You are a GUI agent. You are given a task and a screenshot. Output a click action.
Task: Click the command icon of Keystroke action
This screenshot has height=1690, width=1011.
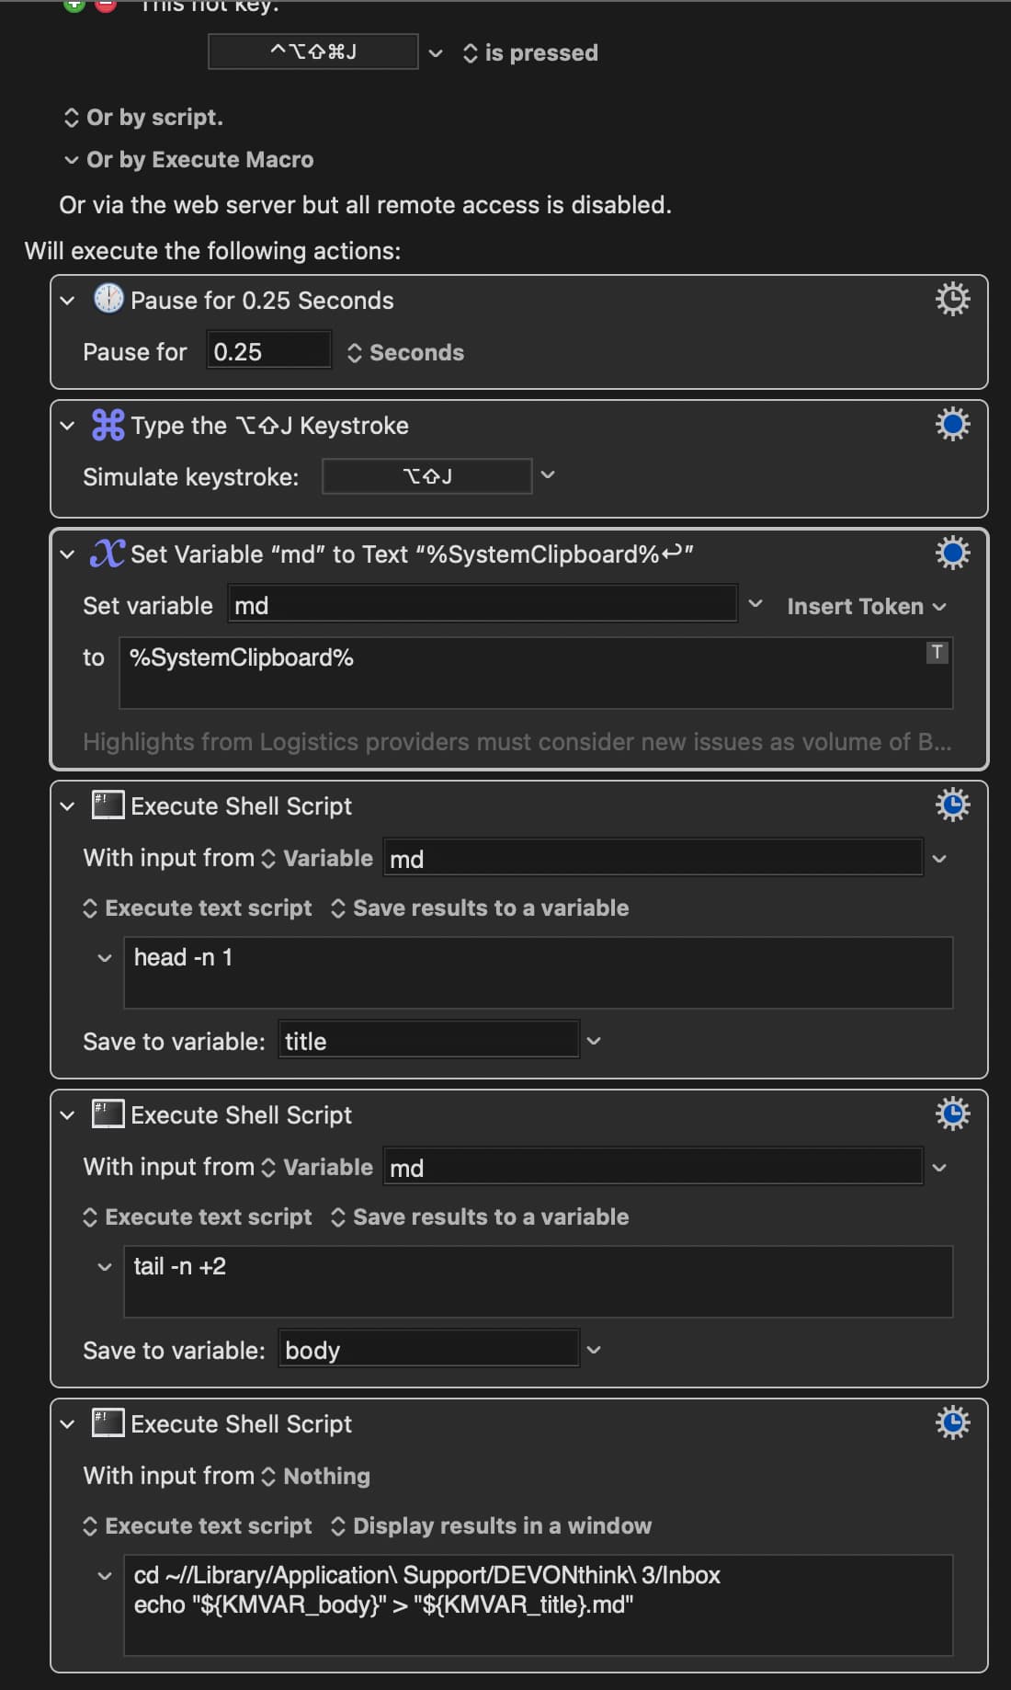click(x=108, y=425)
